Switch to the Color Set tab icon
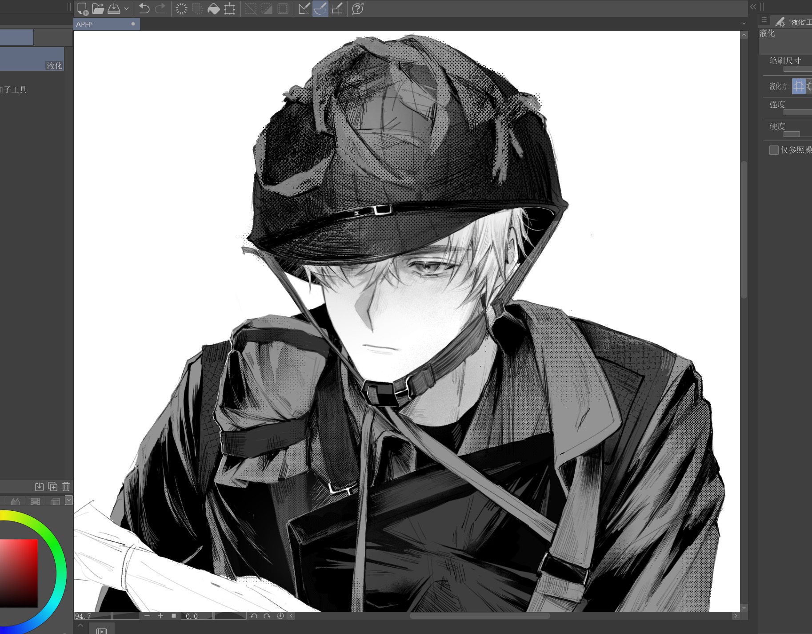The height and width of the screenshot is (634, 812). point(55,501)
